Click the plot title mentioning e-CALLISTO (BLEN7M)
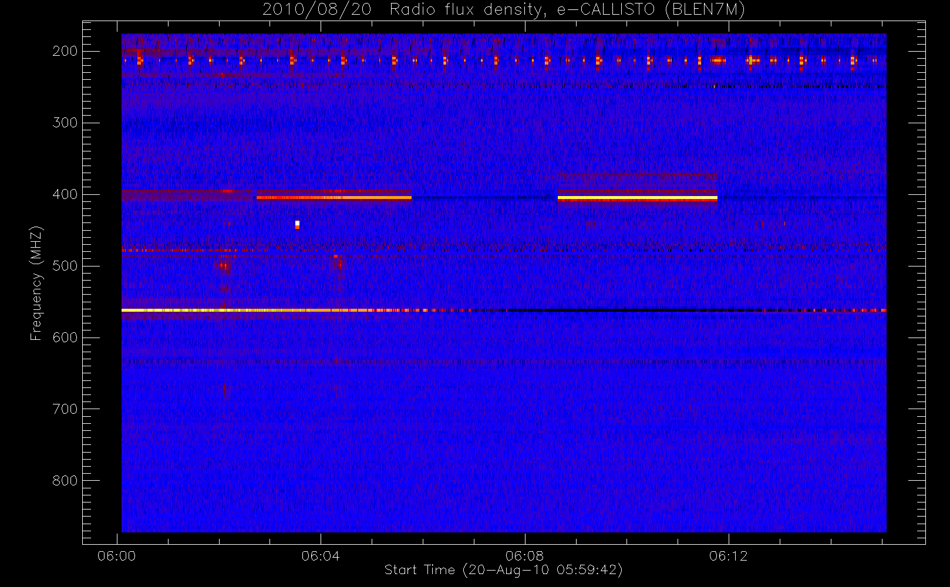 (x=504, y=9)
